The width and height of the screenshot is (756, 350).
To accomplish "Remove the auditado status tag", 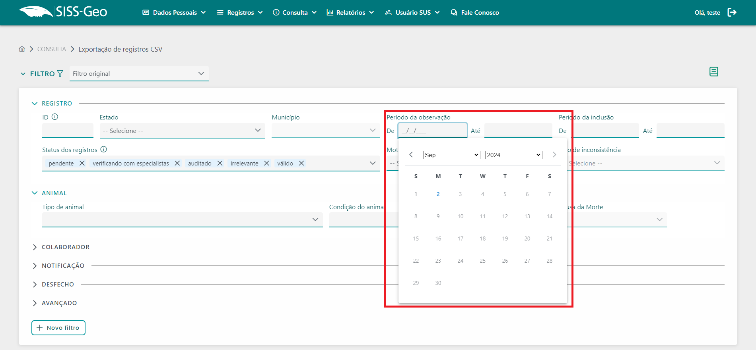I will point(220,163).
